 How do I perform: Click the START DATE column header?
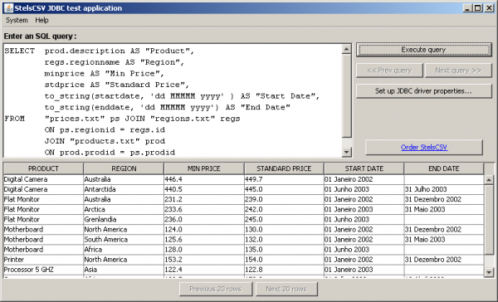tap(364, 168)
